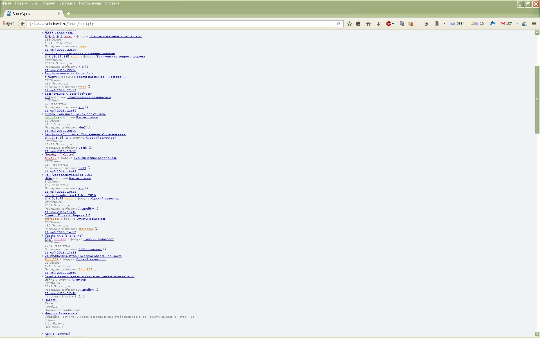540x338 pixels.
Task: Click the vertical scrollbar thumb
Action: point(537,99)
